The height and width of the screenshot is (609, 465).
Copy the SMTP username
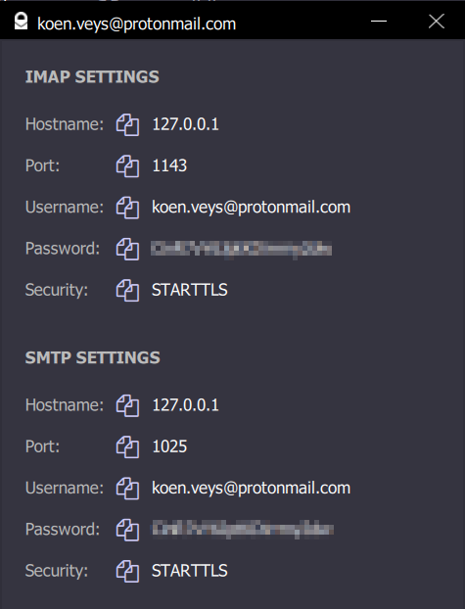point(127,489)
